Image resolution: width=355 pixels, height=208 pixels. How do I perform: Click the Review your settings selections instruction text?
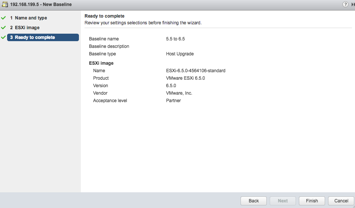tap(143, 23)
